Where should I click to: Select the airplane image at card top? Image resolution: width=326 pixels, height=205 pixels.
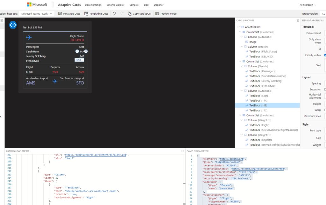(x=29, y=37)
